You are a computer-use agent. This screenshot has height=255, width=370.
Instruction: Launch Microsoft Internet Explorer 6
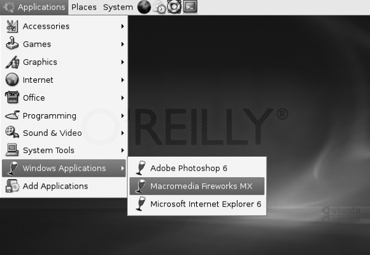click(x=197, y=204)
